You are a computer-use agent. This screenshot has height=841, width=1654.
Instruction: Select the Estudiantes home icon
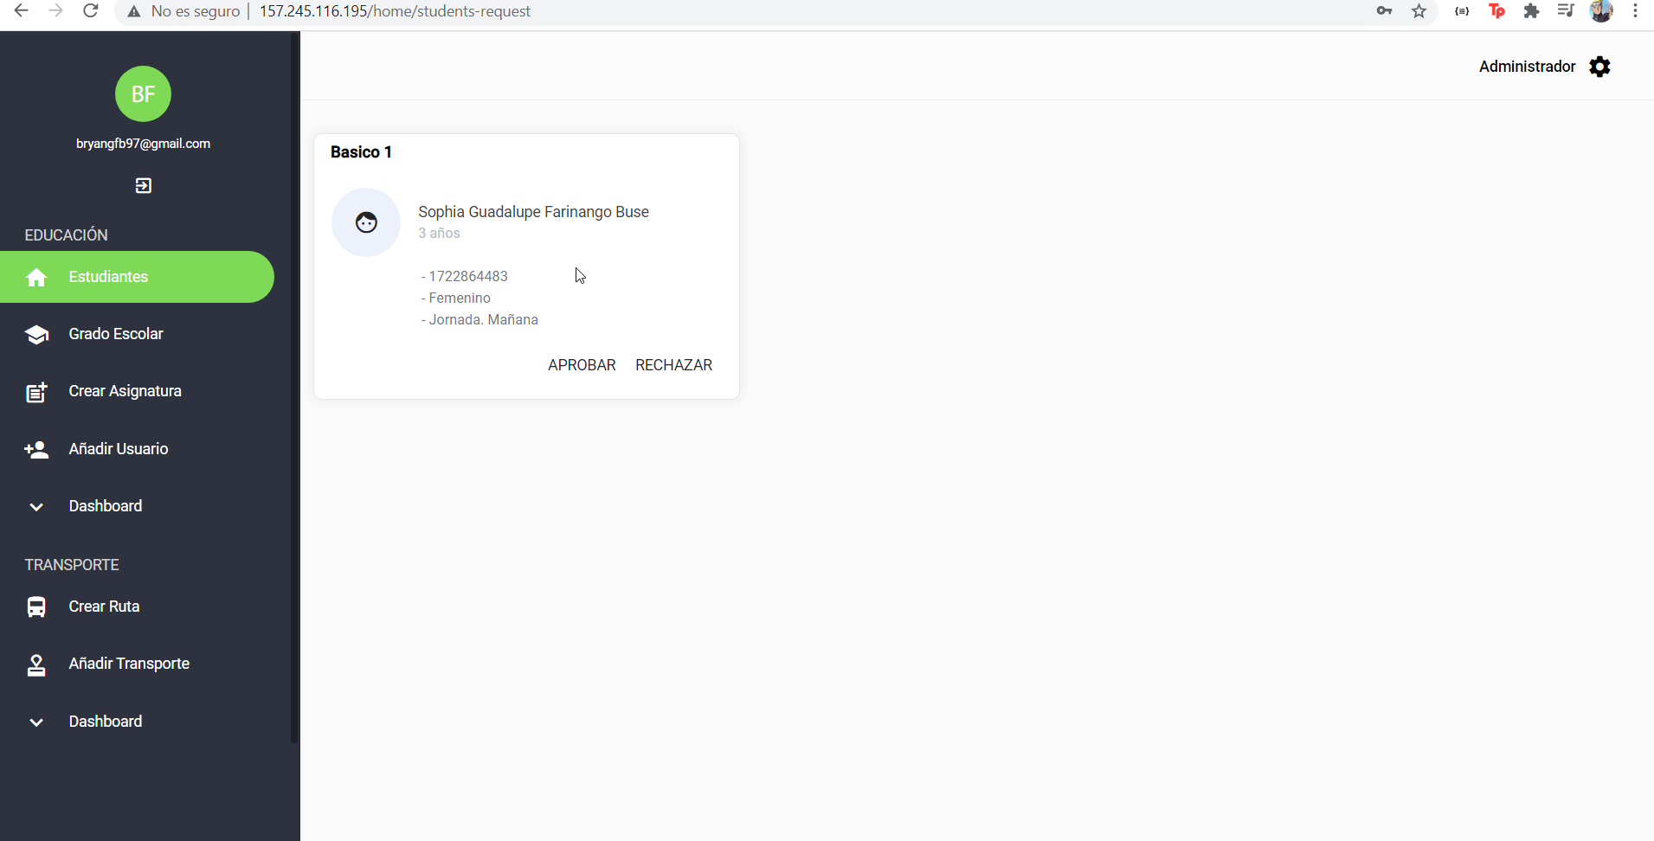pos(36,277)
